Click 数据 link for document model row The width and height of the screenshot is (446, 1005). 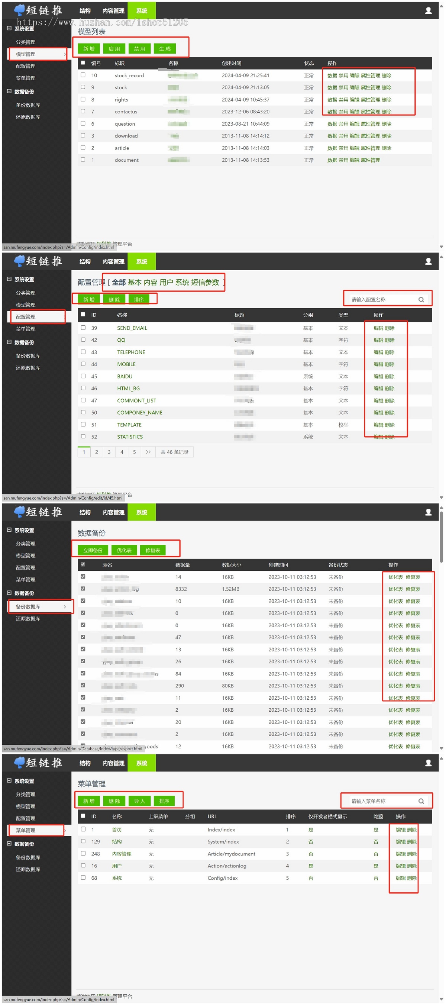(x=332, y=160)
